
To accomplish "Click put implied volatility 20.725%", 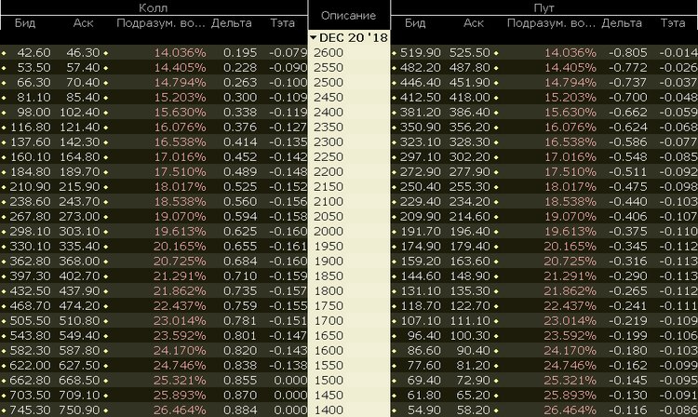I will [570, 262].
